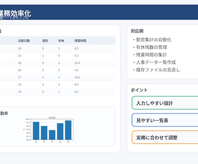The width and height of the screenshot is (198, 164).
Task: Click 有休 value 2 in the 12.0 row
Action: [x=59, y=63]
